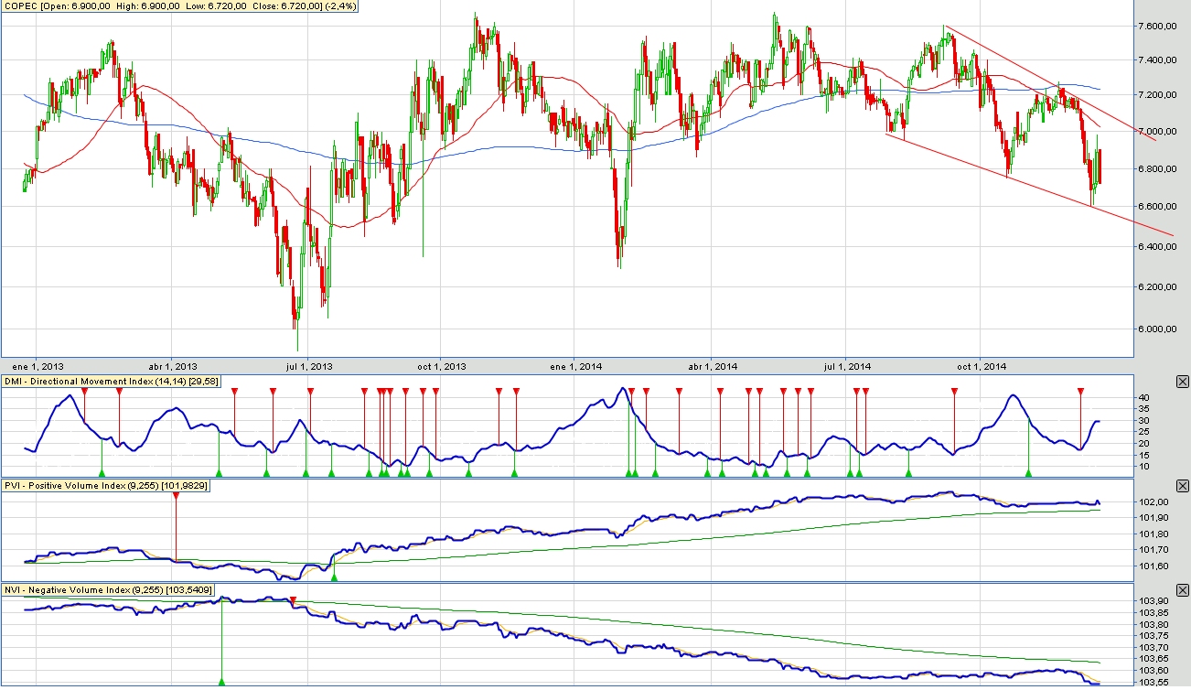Click the 'oct 1, 2014' date label

[980, 367]
